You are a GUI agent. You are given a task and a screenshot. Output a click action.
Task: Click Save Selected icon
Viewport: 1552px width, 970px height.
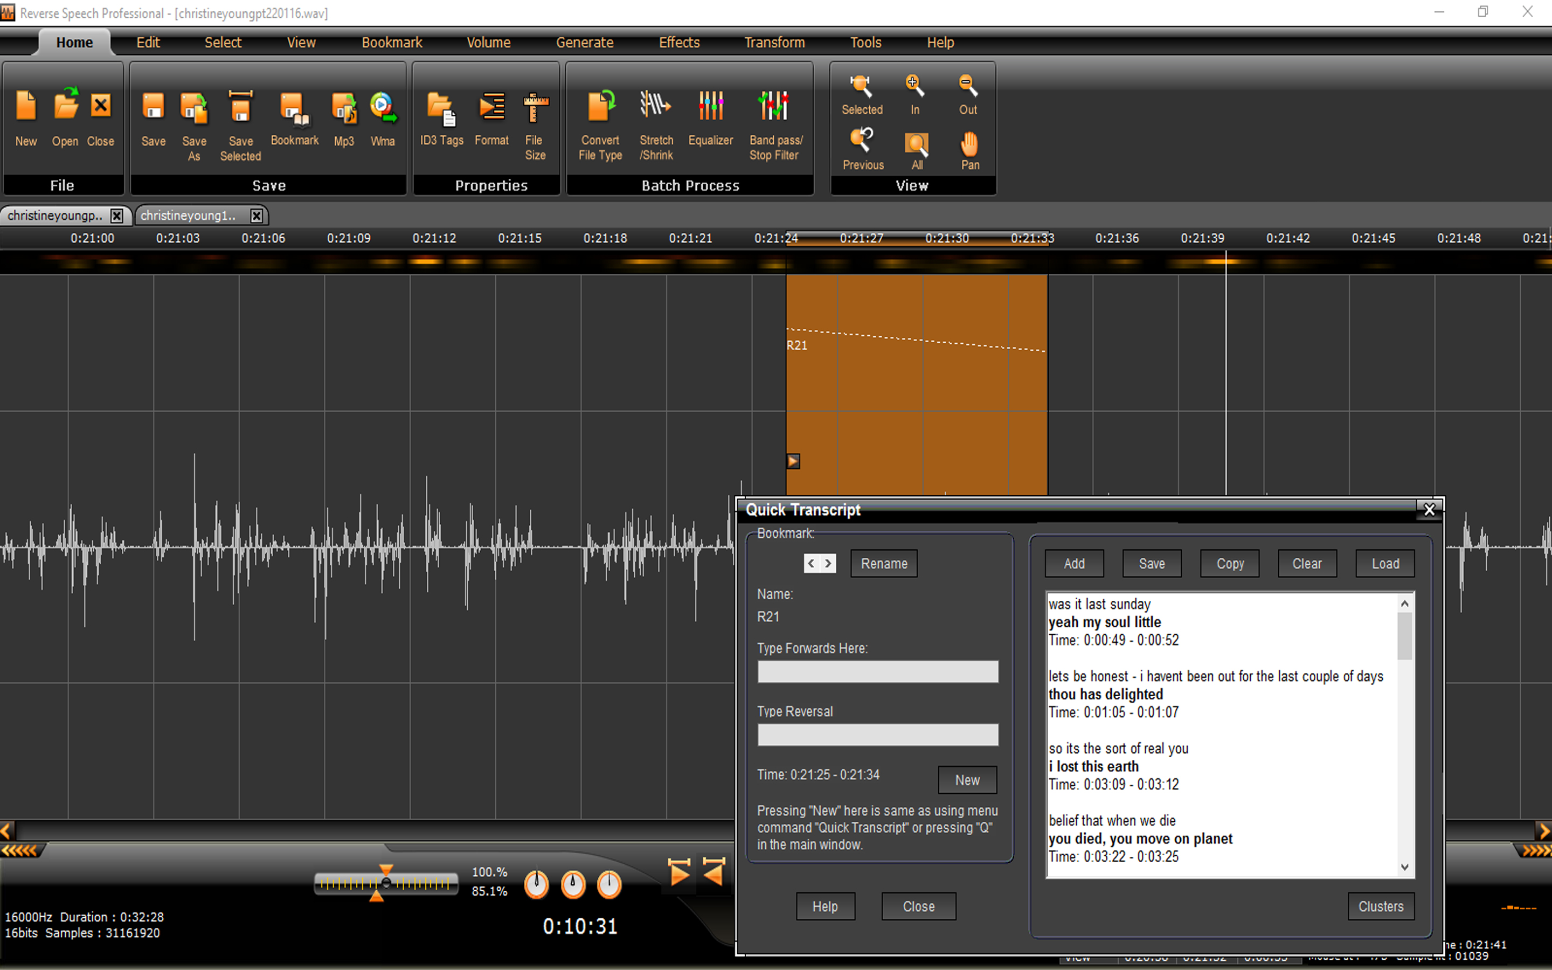coord(240,107)
